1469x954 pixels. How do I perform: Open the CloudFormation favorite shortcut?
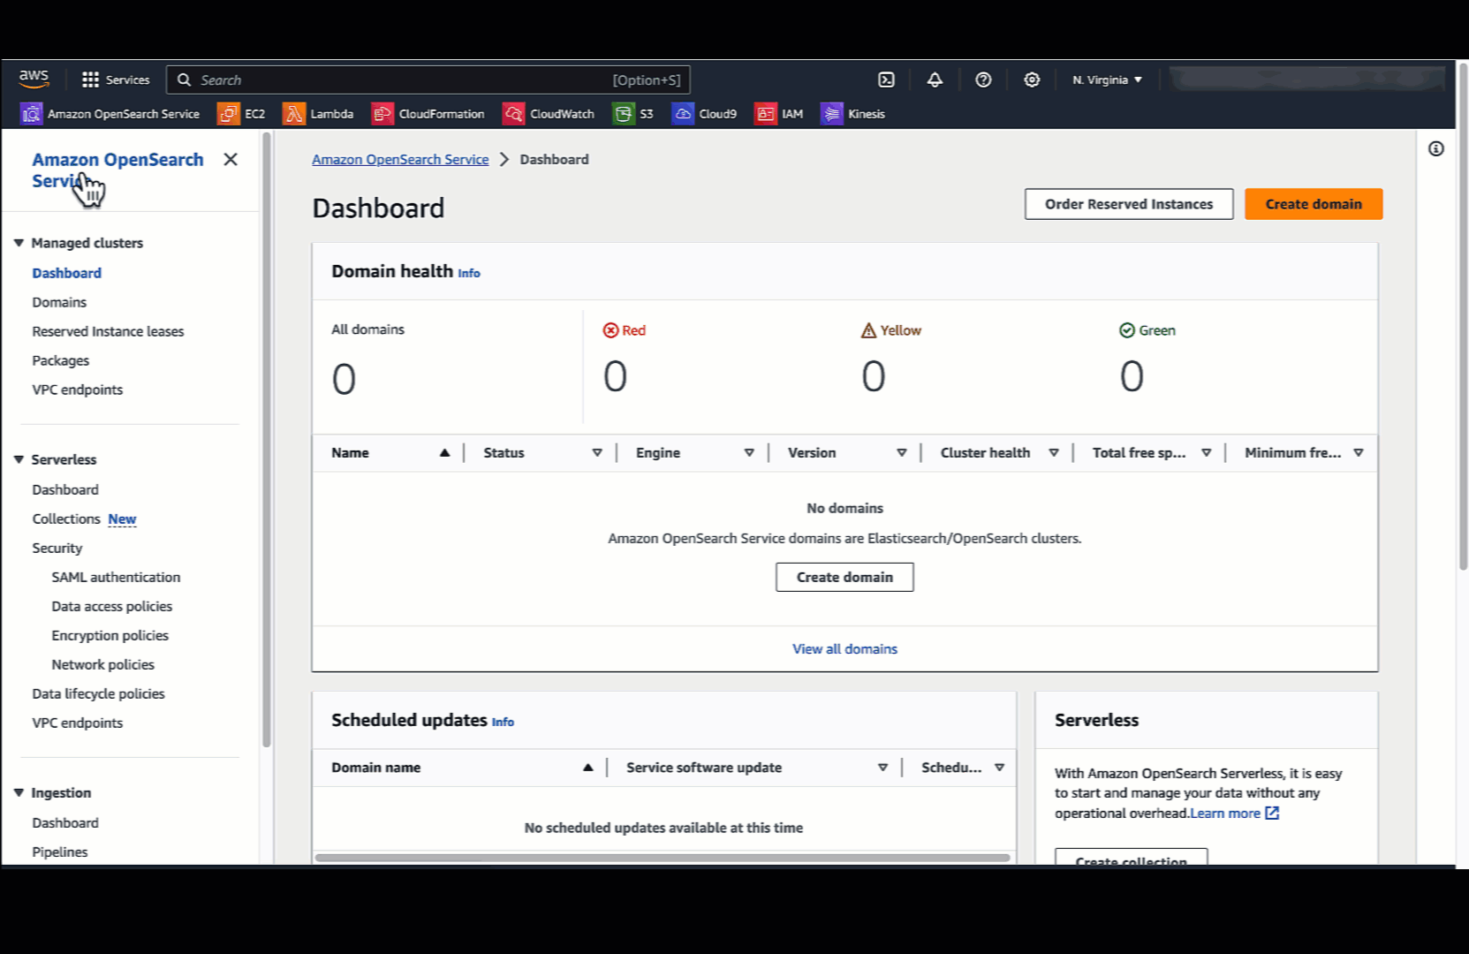pyautogui.click(x=428, y=114)
